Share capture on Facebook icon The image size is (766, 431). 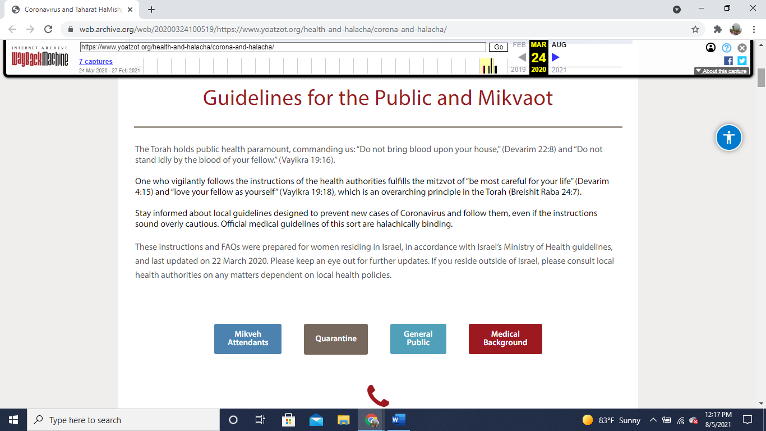coord(728,61)
